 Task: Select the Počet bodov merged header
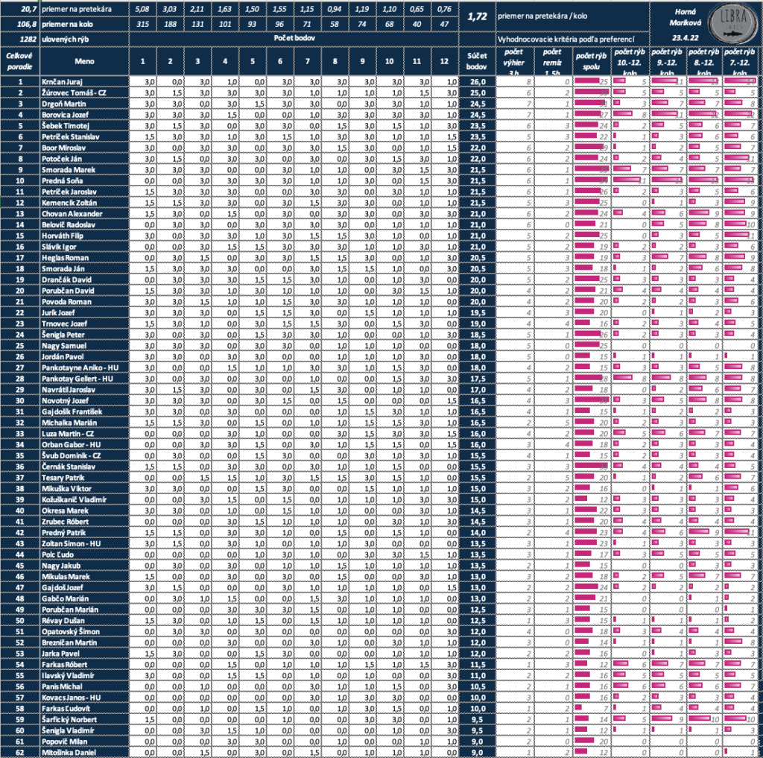(x=294, y=39)
